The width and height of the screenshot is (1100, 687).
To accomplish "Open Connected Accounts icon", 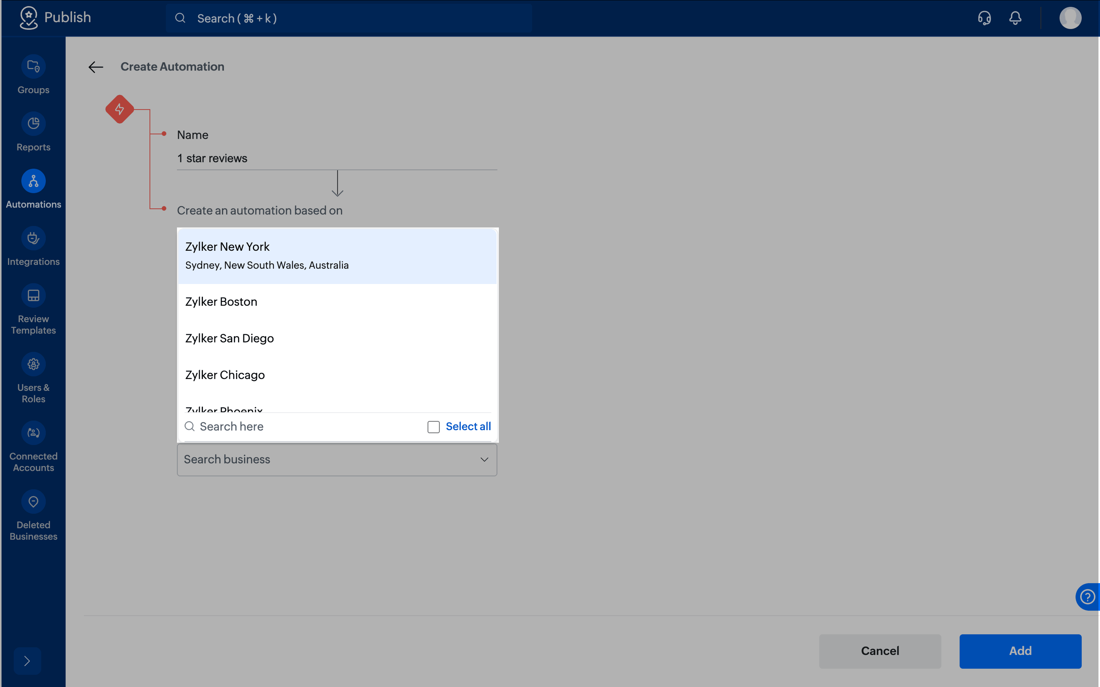I will [33, 433].
